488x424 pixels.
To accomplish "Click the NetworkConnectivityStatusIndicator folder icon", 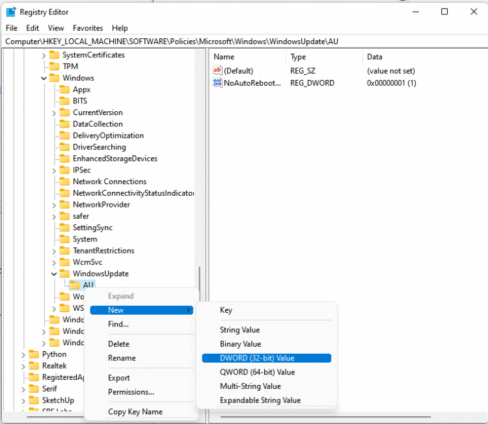I will click(x=64, y=193).
